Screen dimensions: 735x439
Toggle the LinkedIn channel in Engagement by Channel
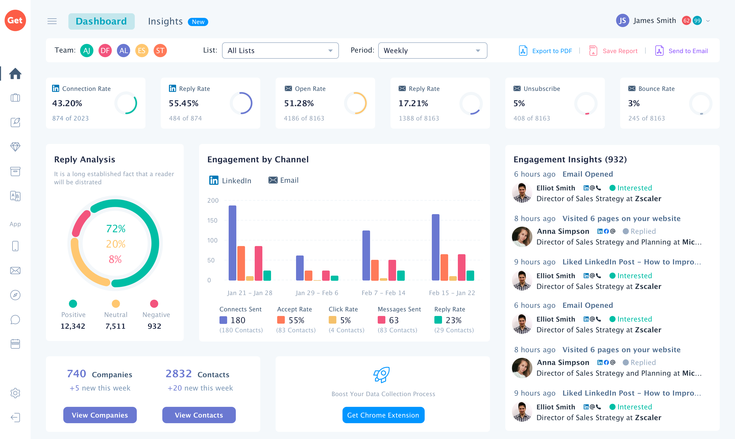[230, 180]
